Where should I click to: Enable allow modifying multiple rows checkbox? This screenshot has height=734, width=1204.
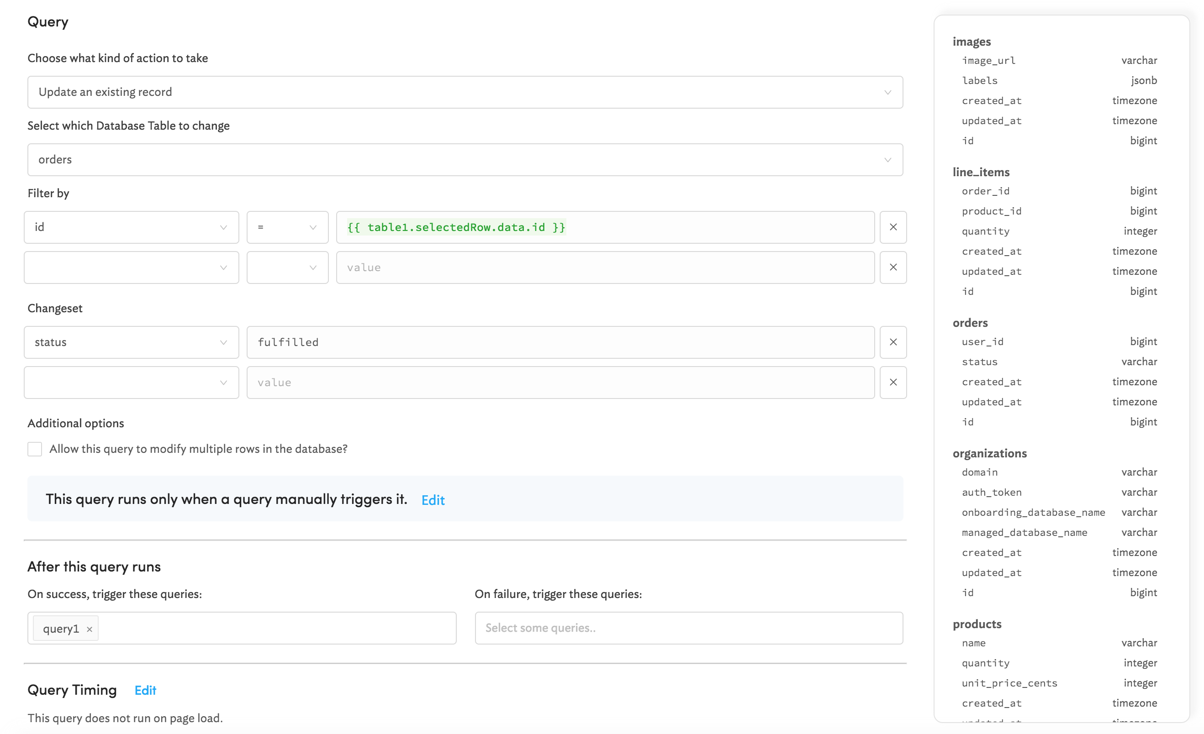click(x=35, y=449)
